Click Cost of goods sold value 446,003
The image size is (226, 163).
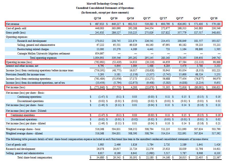99,28
